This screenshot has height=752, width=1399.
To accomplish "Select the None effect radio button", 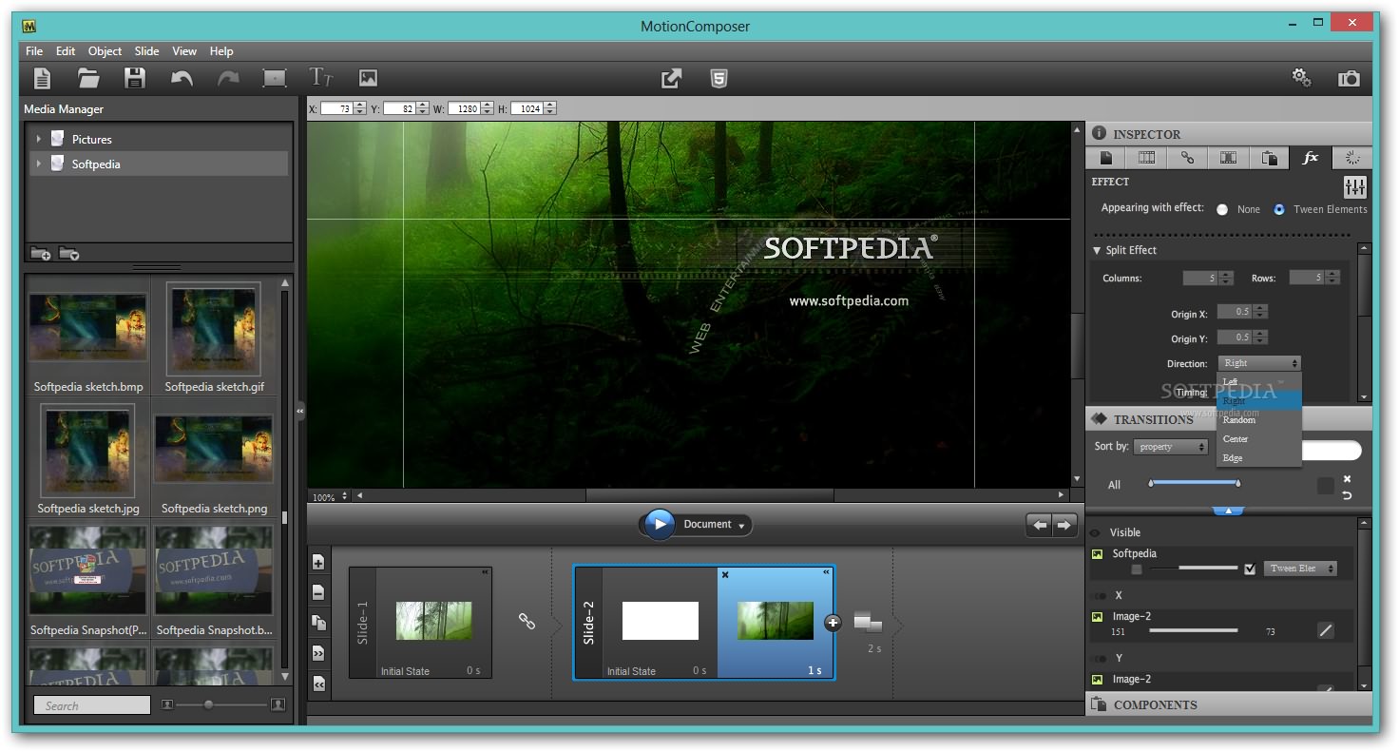I will pyautogui.click(x=1222, y=210).
